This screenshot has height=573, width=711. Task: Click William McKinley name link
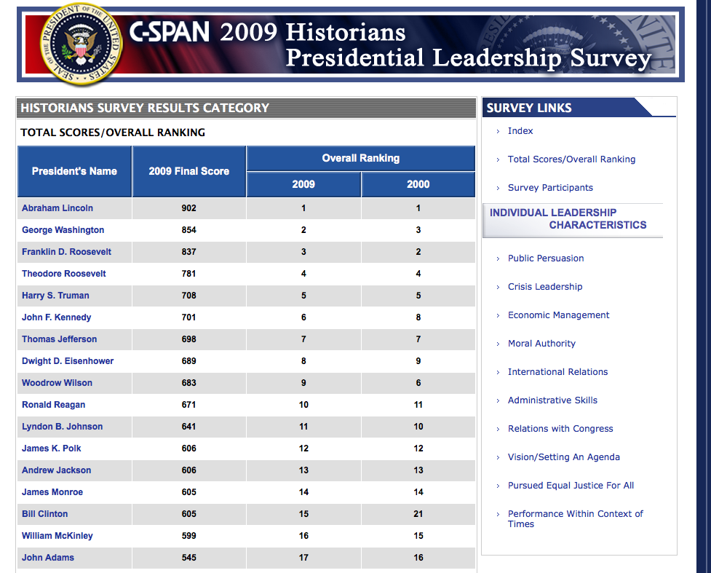(57, 536)
